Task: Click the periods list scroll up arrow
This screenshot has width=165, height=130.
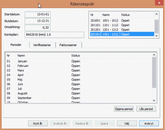Action: pos(154,55)
